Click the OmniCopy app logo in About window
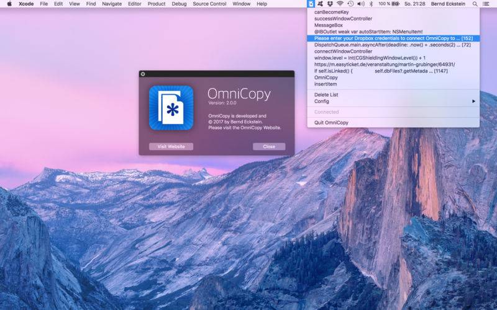497x310 pixels. (171, 108)
